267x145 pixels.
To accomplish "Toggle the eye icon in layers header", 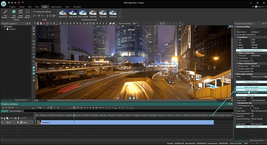I will tap(2, 118).
